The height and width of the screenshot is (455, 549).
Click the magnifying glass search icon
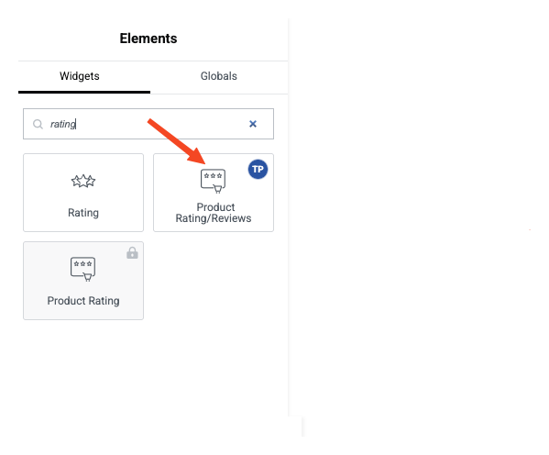(x=38, y=124)
